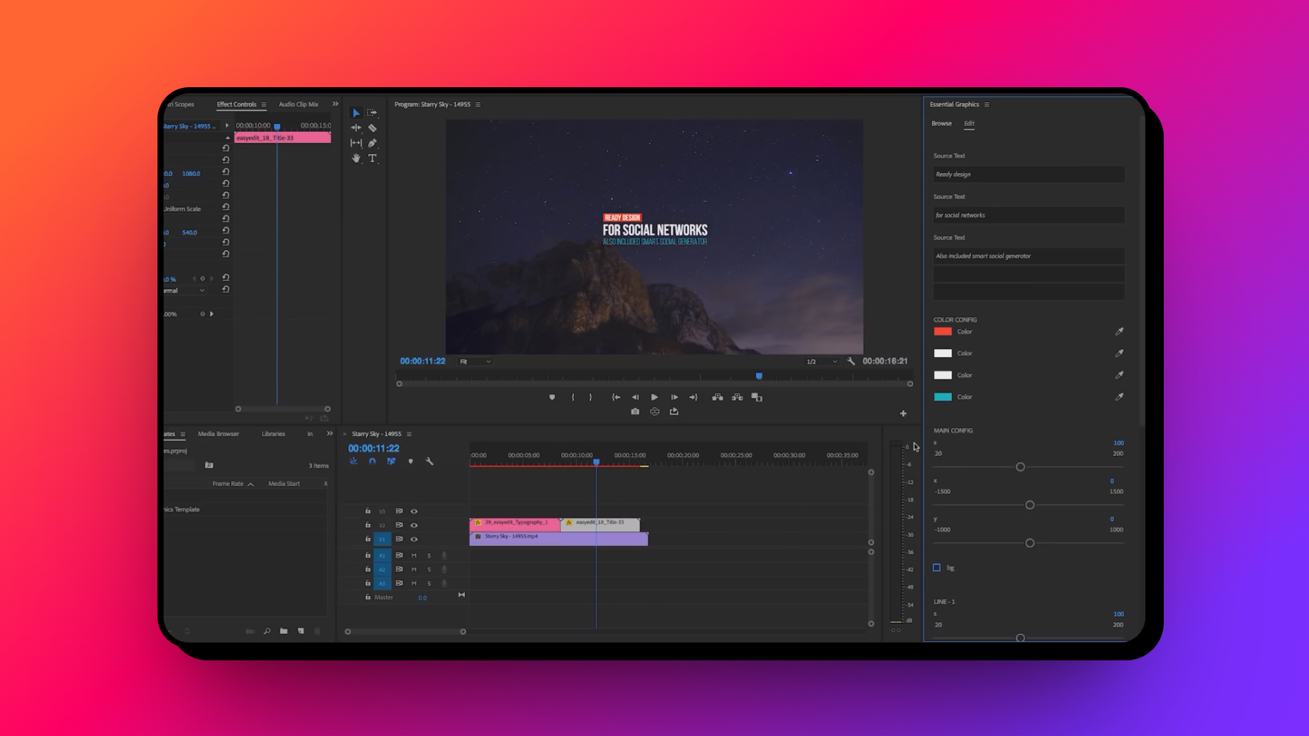Select the Type tool in the tools panel
The image size is (1309, 736).
coord(373,159)
